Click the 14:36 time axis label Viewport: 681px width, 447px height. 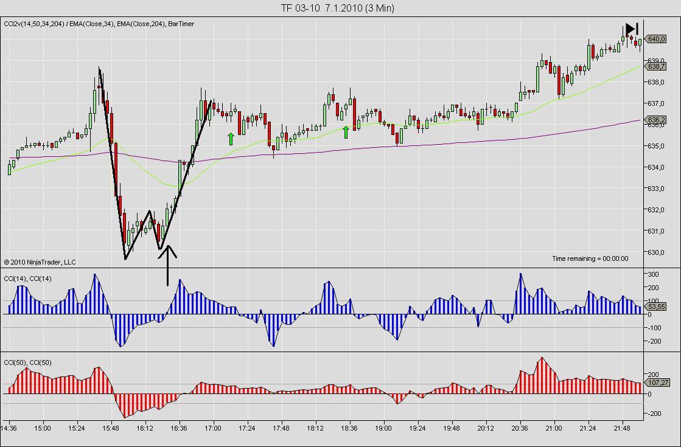(x=9, y=428)
